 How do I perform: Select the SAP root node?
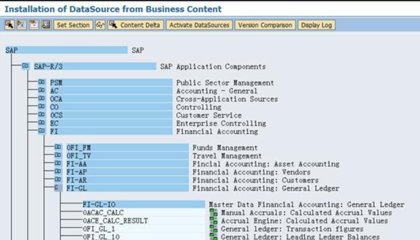(x=66, y=50)
